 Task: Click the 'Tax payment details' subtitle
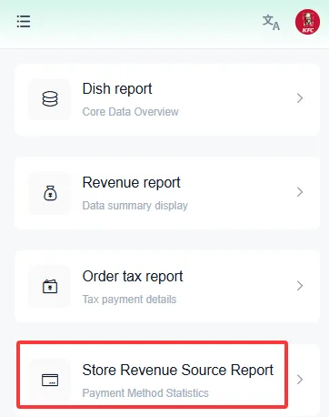click(x=129, y=300)
